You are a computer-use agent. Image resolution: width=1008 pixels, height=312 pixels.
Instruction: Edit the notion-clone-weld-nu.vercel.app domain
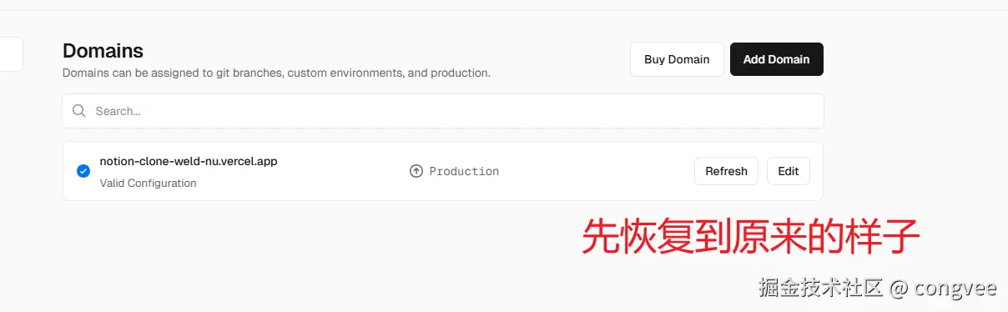pos(789,171)
